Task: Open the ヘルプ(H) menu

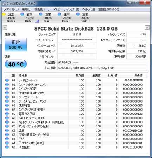Action: [88, 9]
